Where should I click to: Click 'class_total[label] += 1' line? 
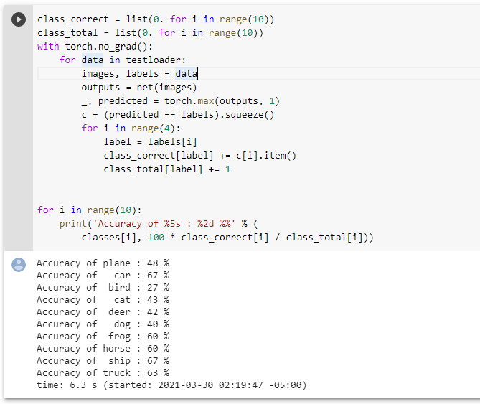(x=167, y=169)
